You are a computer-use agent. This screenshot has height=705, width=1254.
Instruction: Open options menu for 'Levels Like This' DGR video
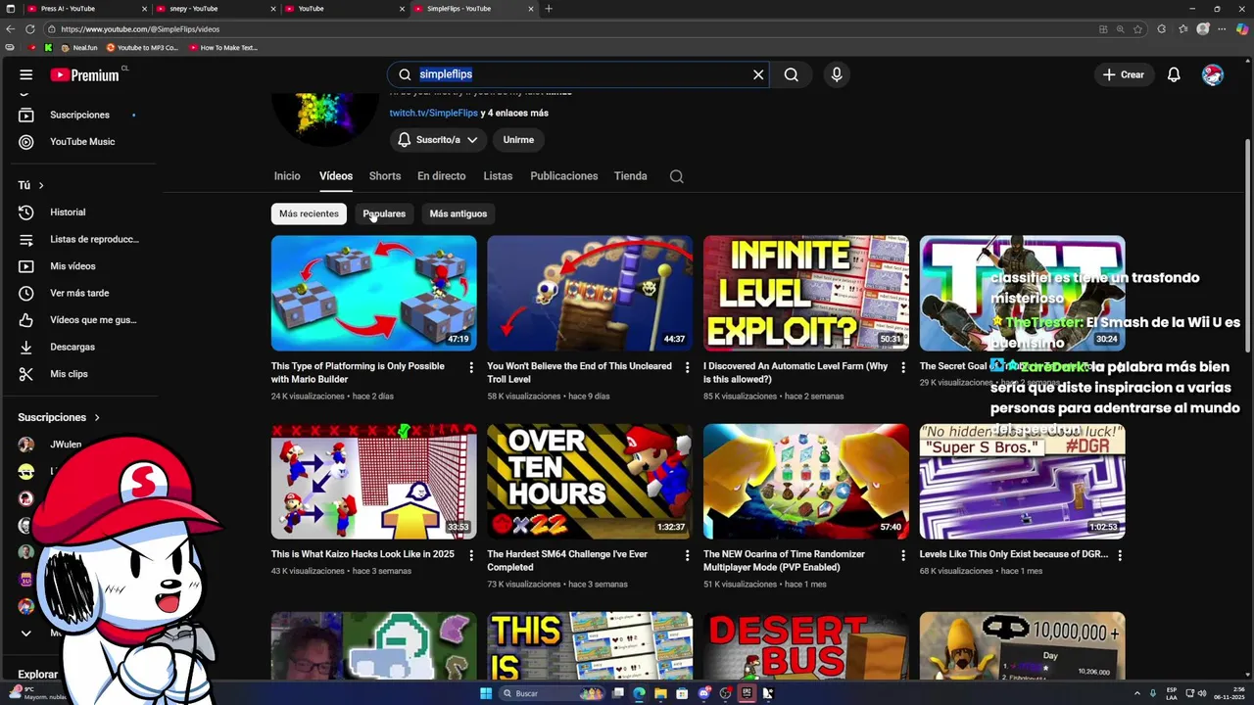pyautogui.click(x=1120, y=555)
